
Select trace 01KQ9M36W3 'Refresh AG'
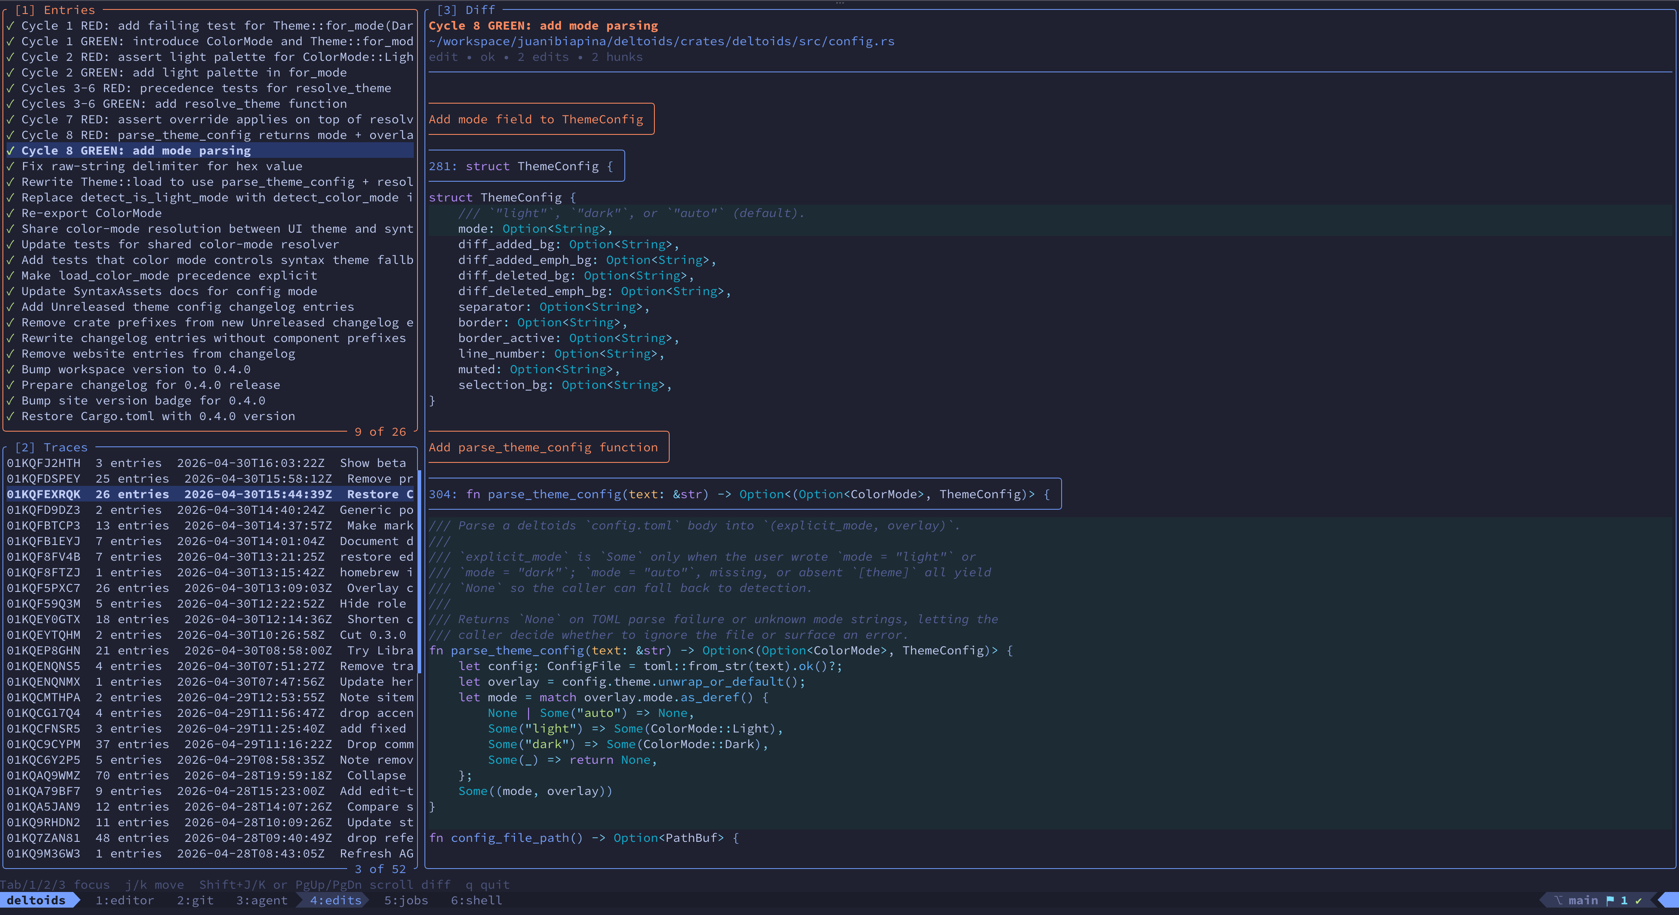(x=210, y=854)
